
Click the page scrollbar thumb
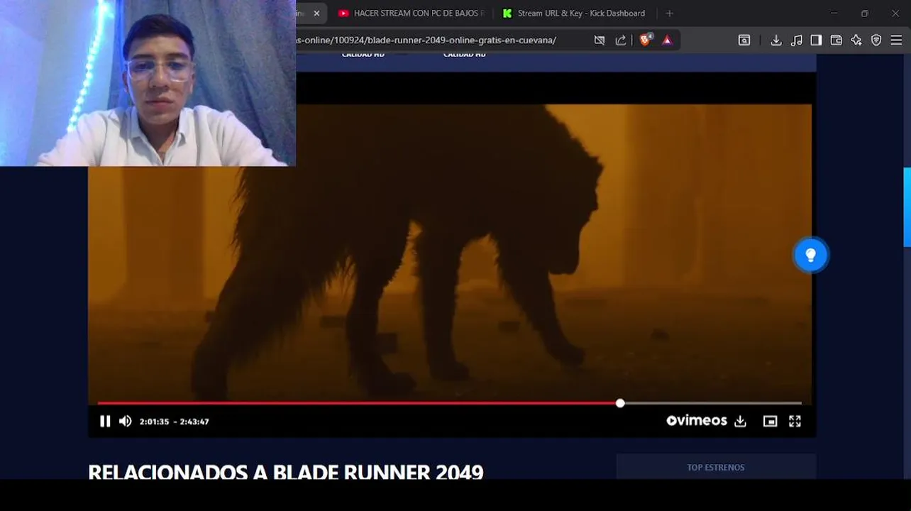coord(907,207)
